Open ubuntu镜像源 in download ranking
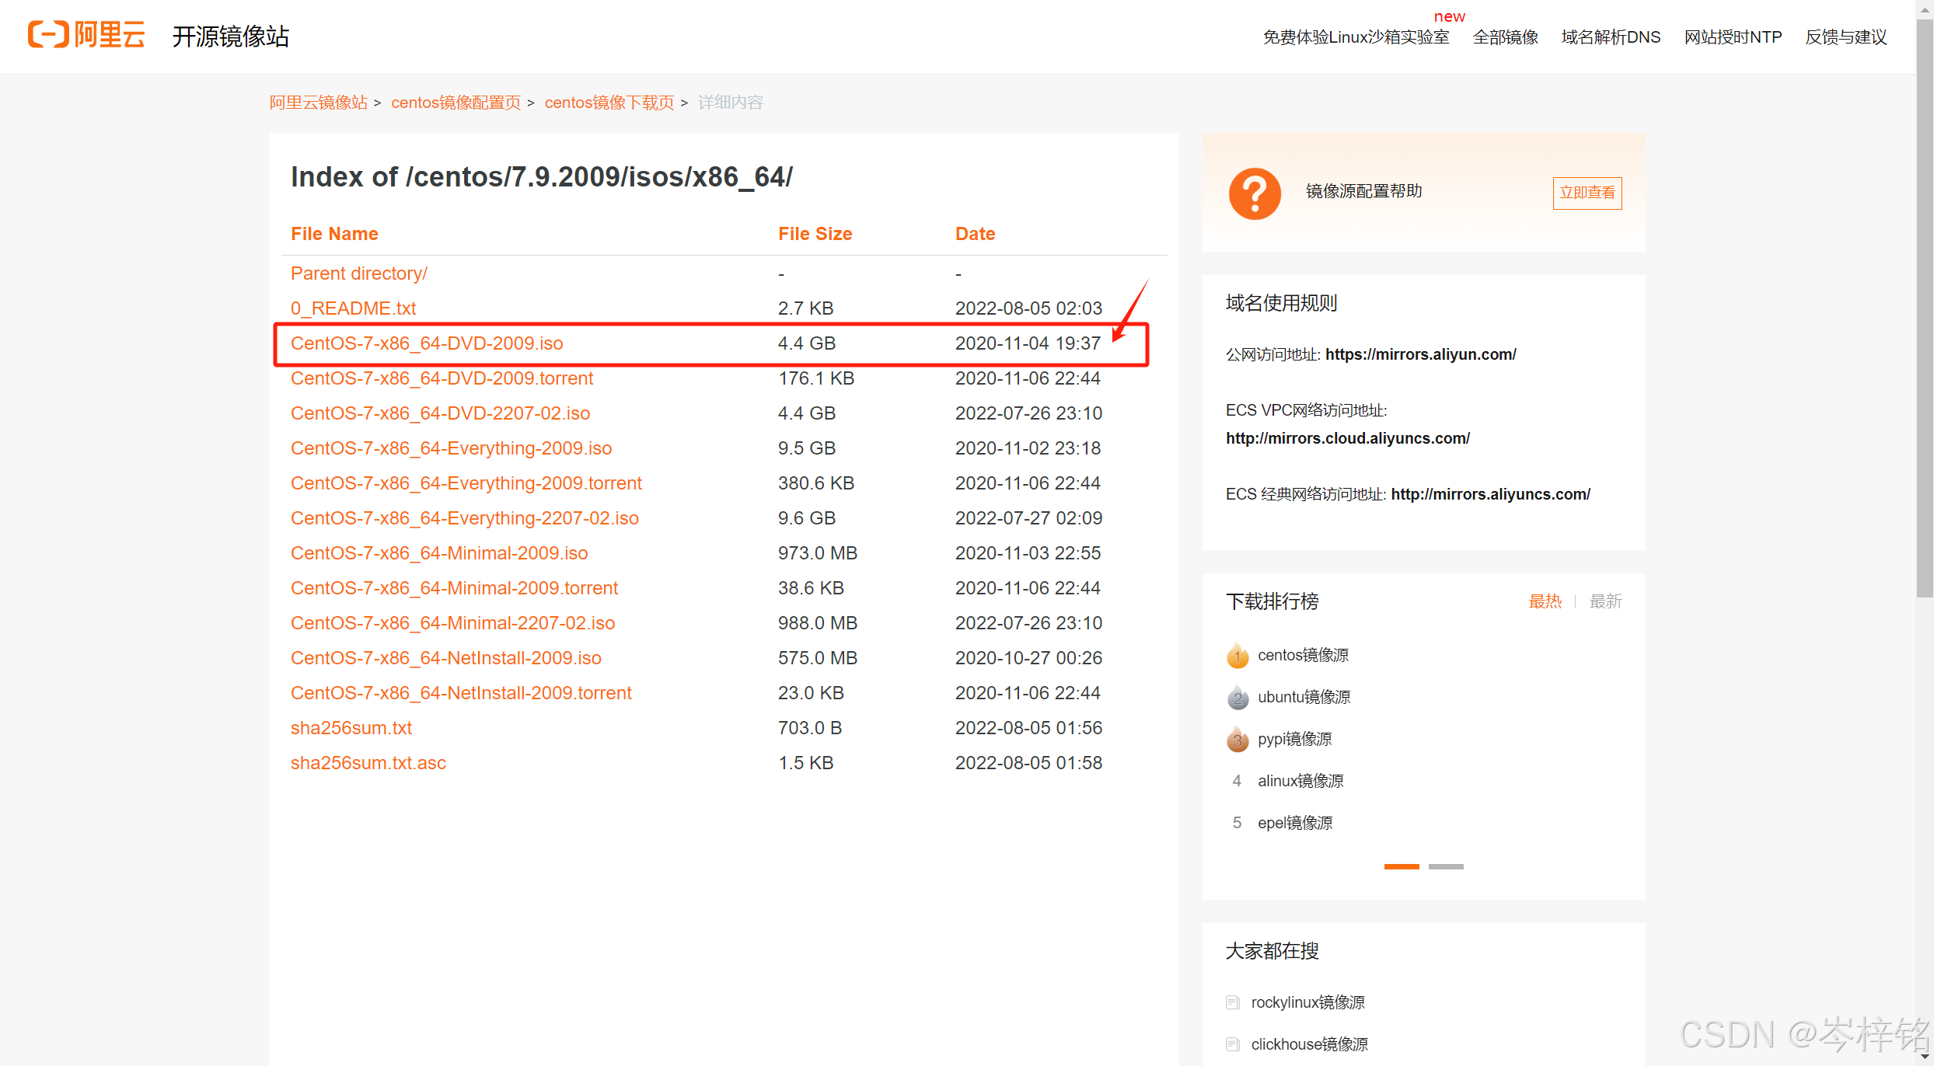This screenshot has width=1934, height=1066. (1304, 697)
